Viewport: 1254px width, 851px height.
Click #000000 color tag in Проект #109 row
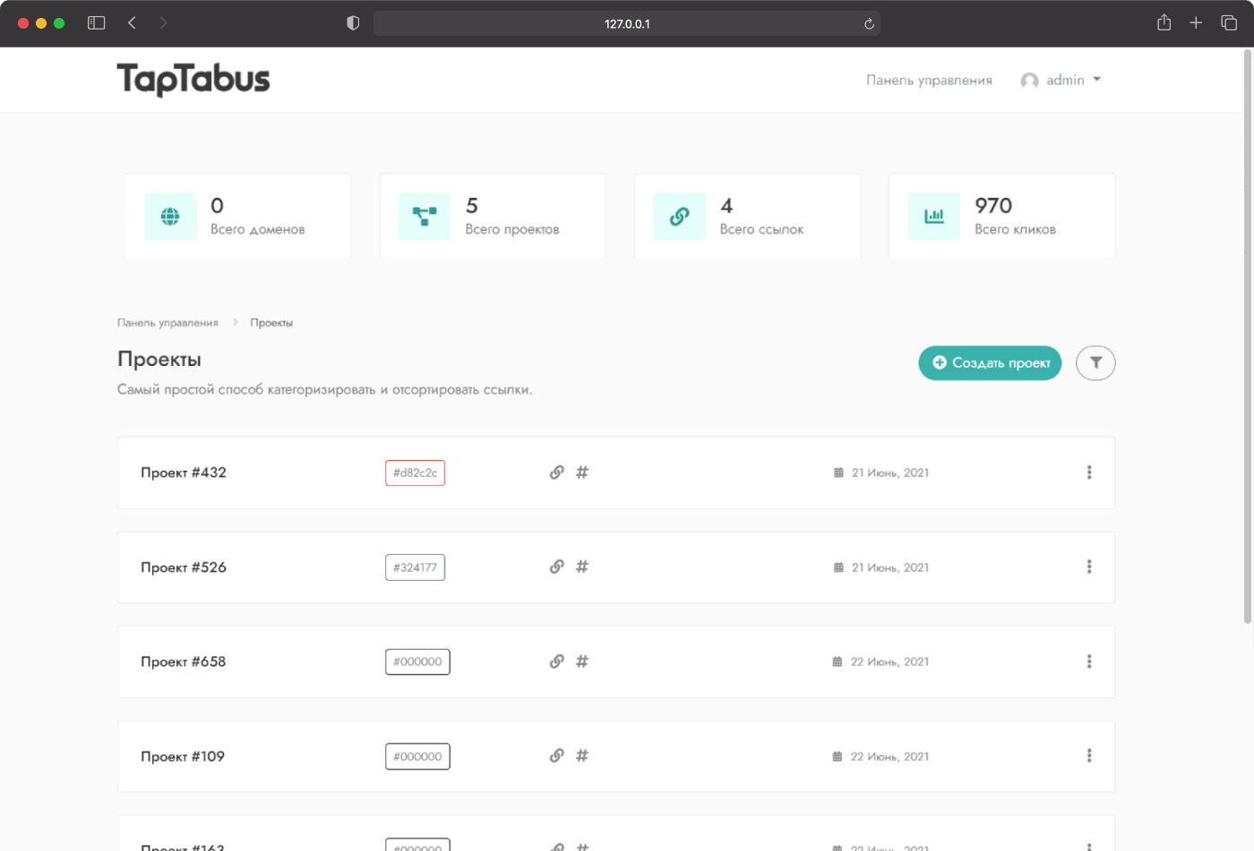tap(417, 756)
